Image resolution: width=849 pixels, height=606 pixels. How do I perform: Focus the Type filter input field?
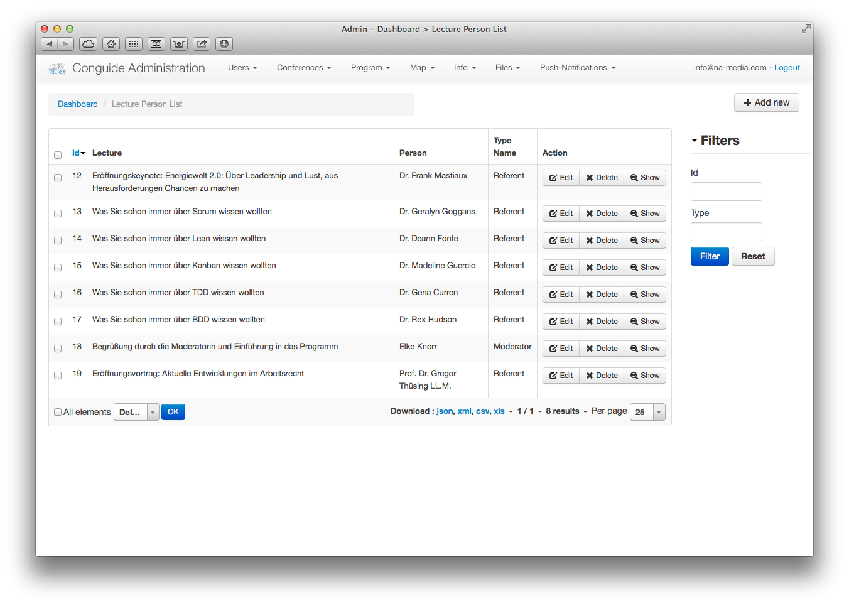[727, 232]
